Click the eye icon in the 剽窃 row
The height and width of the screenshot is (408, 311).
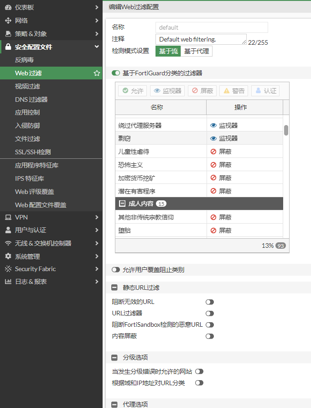click(213, 138)
